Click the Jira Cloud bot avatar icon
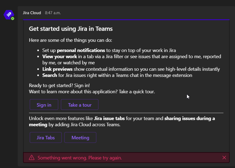The width and height of the screenshot is (235, 168). (x=9, y=15)
